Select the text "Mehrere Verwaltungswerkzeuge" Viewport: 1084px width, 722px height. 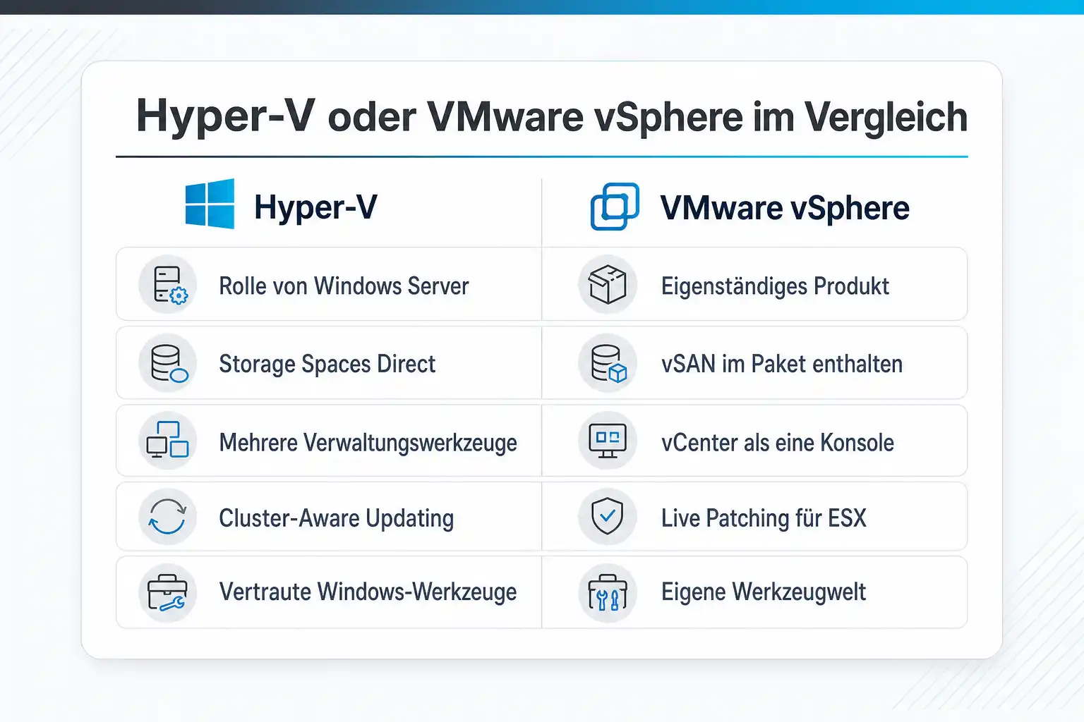[x=368, y=443]
